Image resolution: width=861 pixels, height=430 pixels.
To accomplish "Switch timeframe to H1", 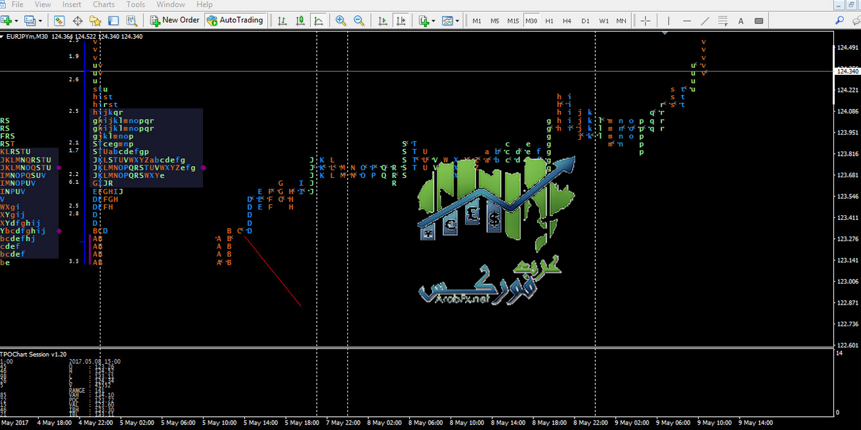I will (549, 21).
